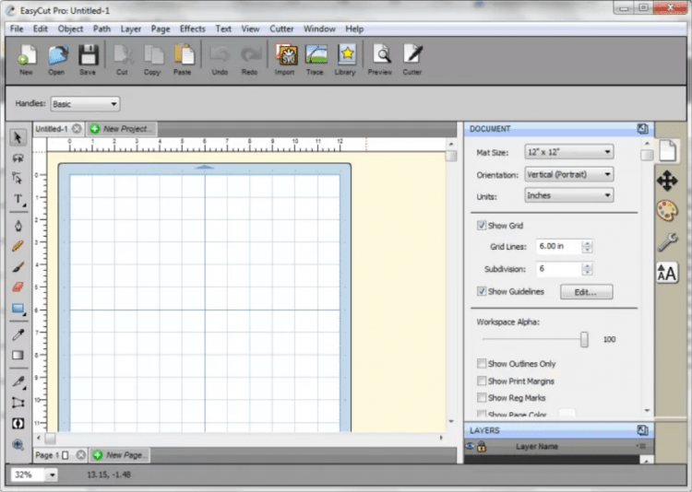This screenshot has height=492, width=692.
Task: Select the Pencil tool
Action: [x=18, y=246]
